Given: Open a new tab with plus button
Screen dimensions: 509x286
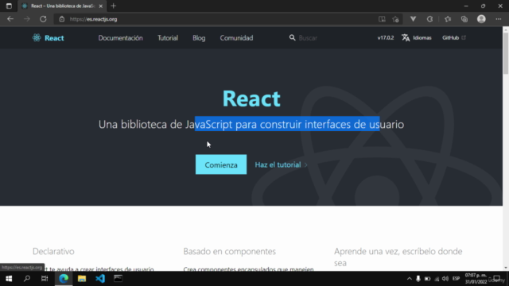Looking at the screenshot, I should click(x=113, y=6).
